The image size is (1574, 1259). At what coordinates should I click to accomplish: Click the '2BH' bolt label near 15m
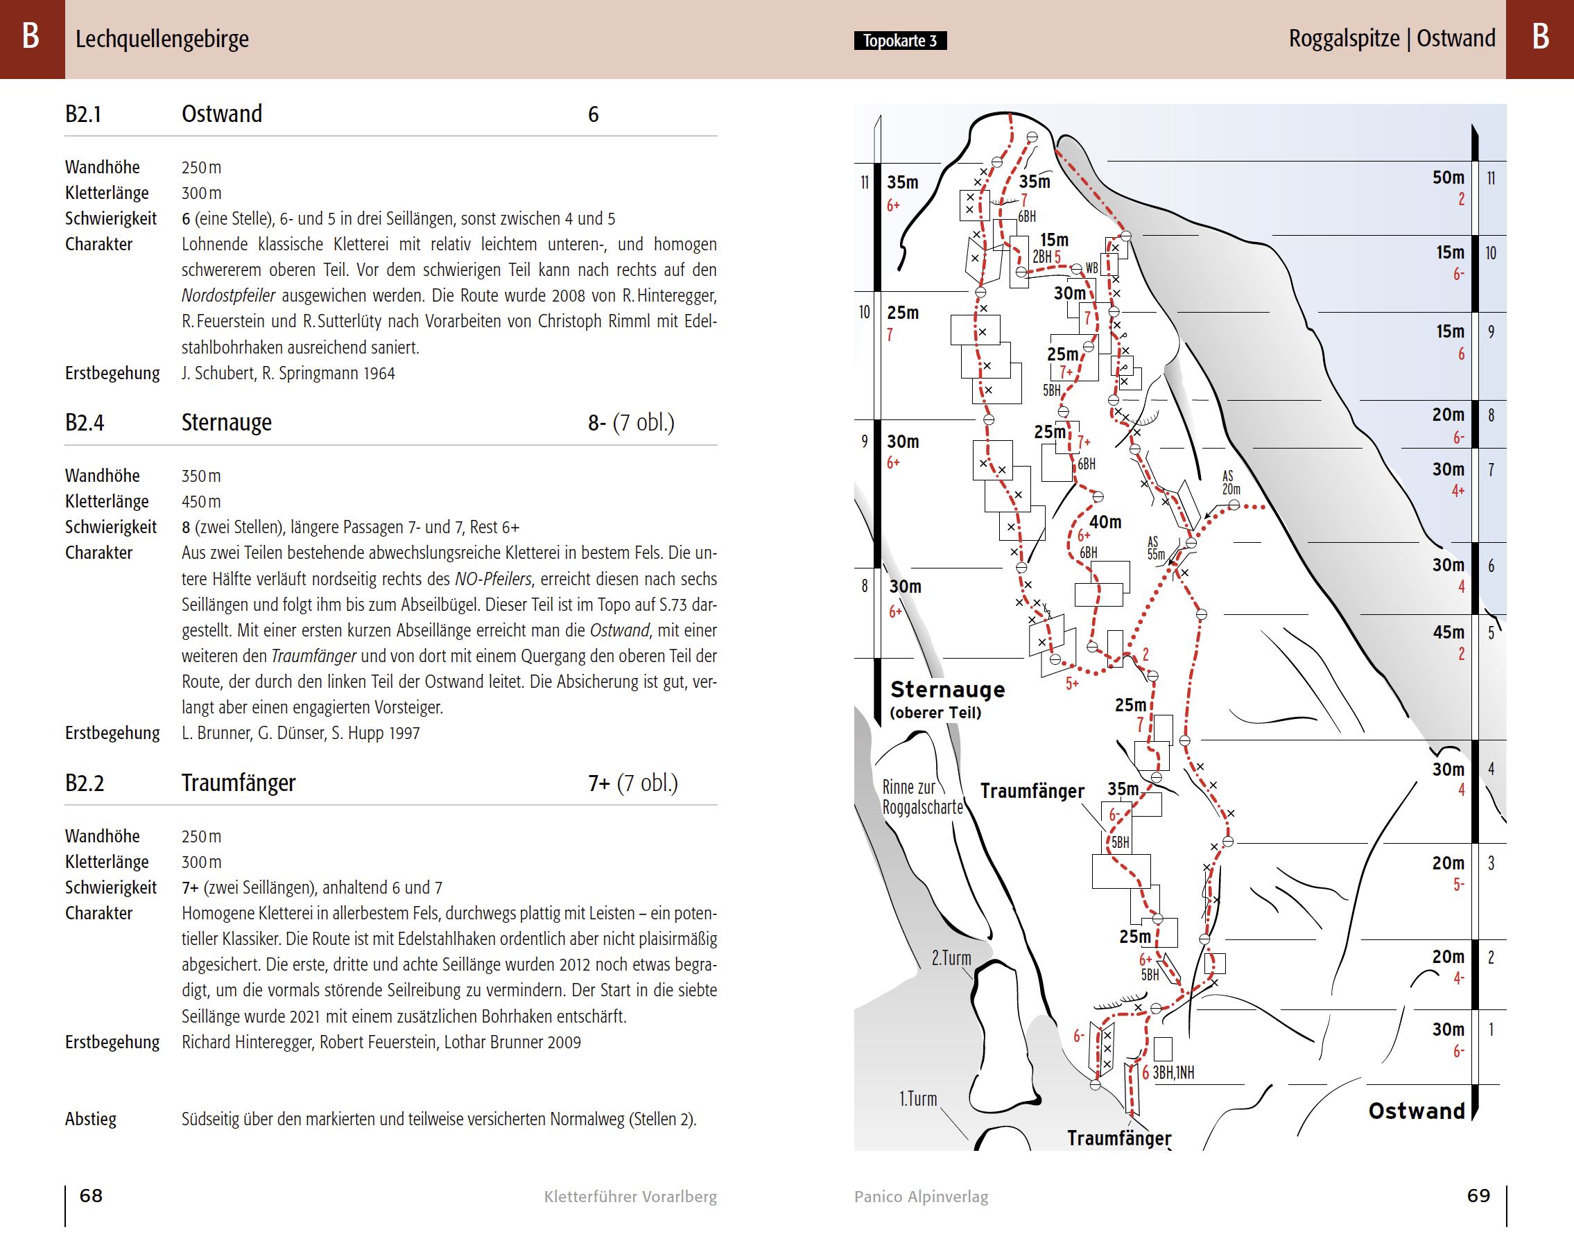[1041, 257]
